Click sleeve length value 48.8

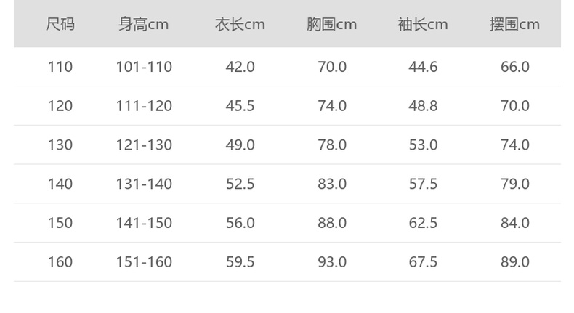pos(423,106)
